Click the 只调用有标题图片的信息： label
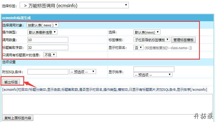 click(x=21, y=55)
